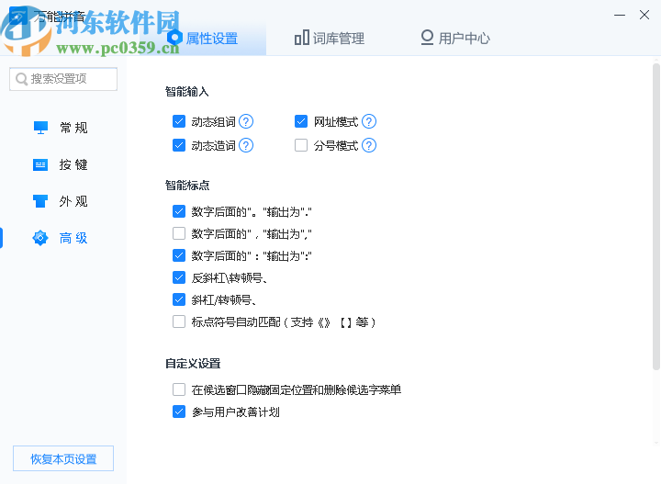
Task: Enable 数字后面的"，"输出为"," checkbox
Action: 179,233
